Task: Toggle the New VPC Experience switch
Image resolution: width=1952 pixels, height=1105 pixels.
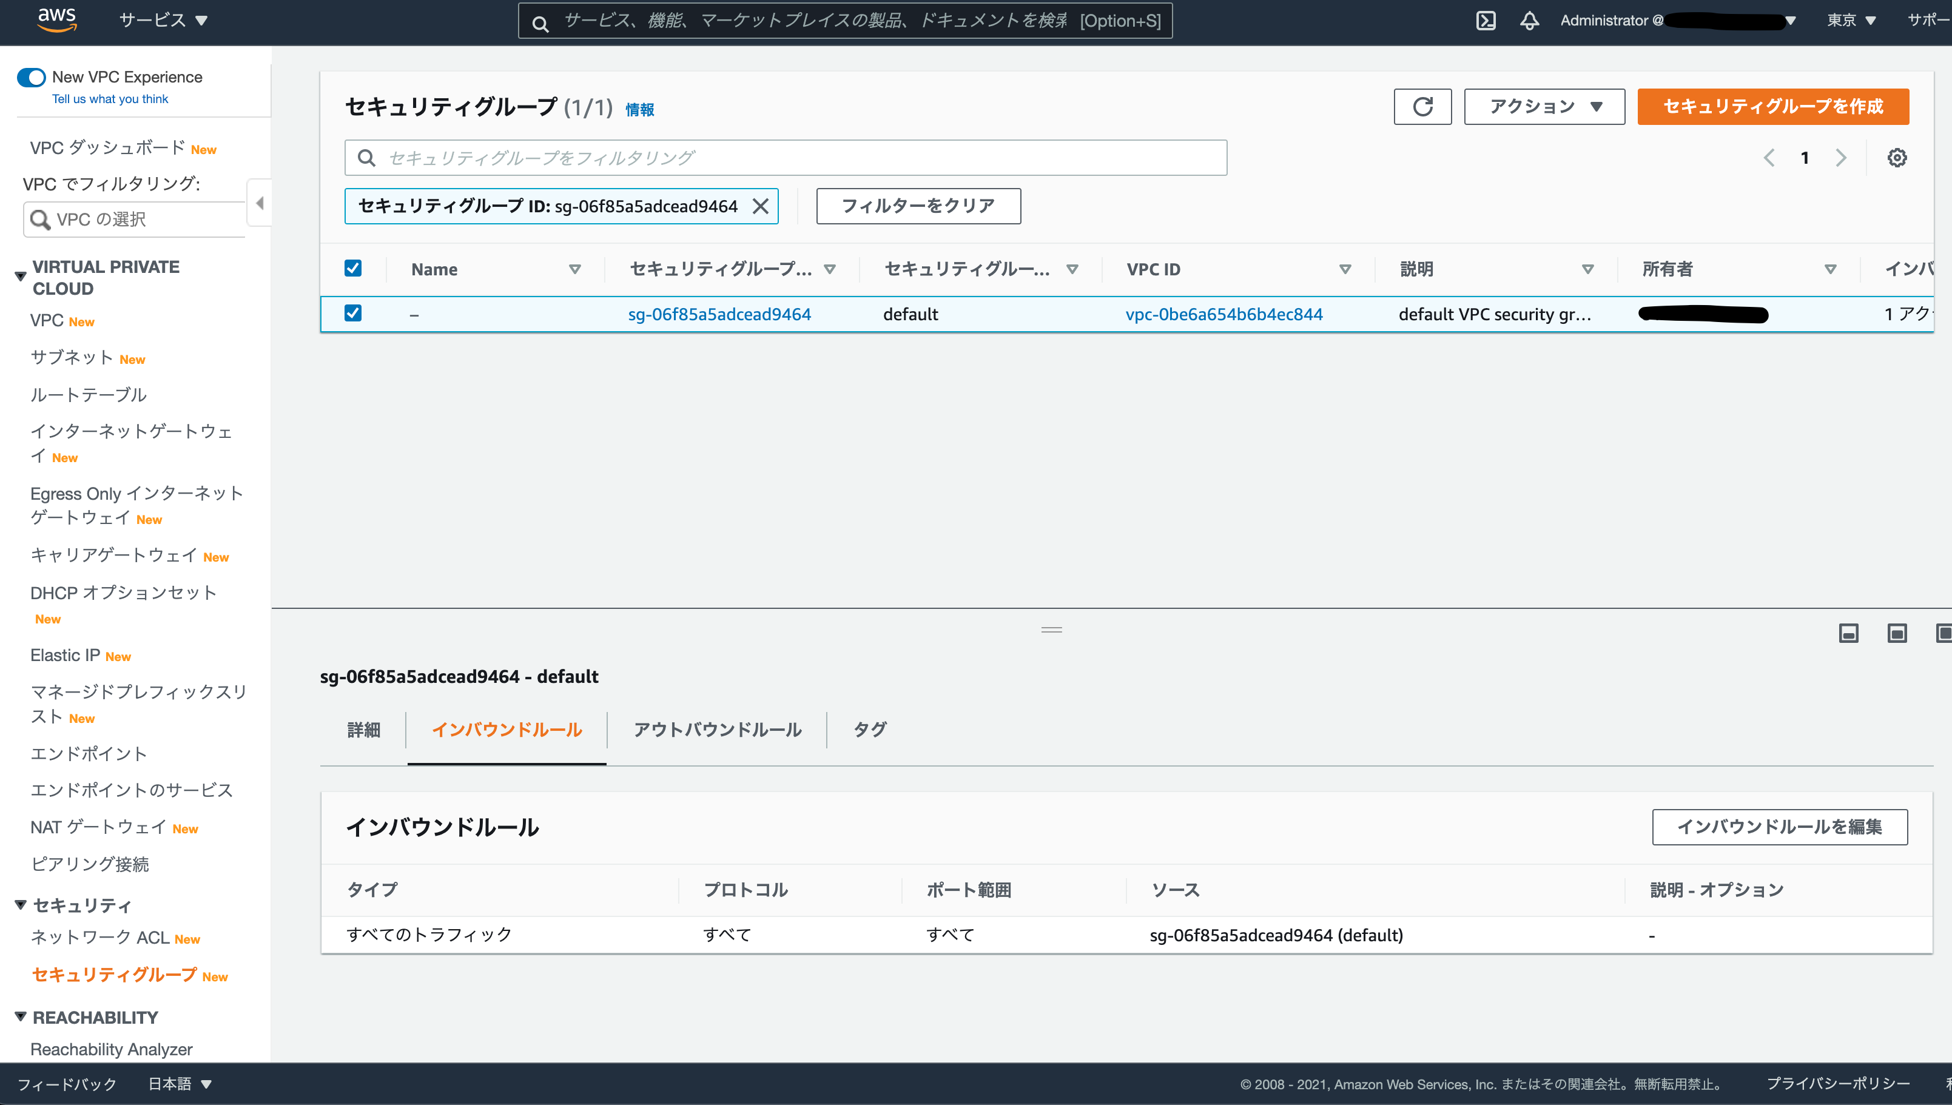Action: [x=32, y=78]
